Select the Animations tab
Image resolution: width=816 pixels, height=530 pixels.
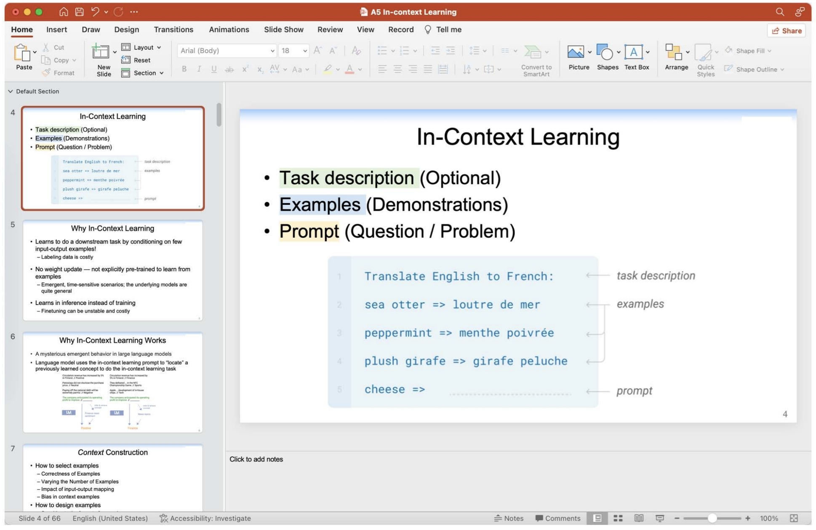coord(229,29)
